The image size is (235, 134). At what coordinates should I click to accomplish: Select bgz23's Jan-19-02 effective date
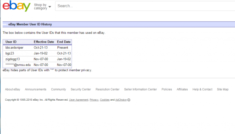(40, 54)
